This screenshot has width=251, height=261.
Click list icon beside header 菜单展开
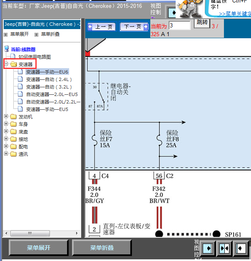pyautogui.click(x=6, y=34)
